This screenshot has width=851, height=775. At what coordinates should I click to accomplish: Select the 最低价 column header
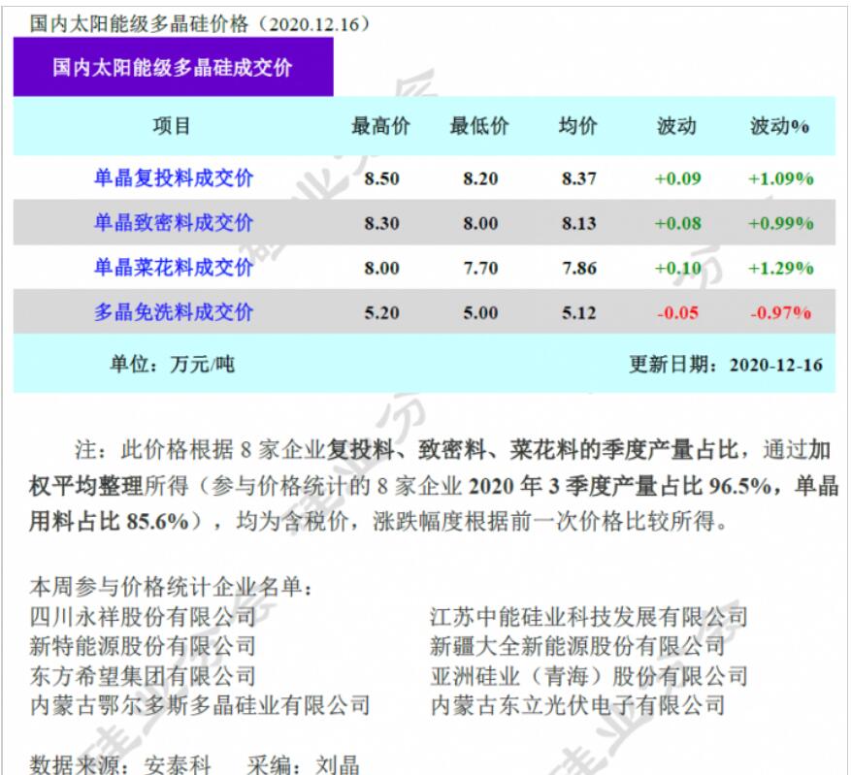[479, 126]
